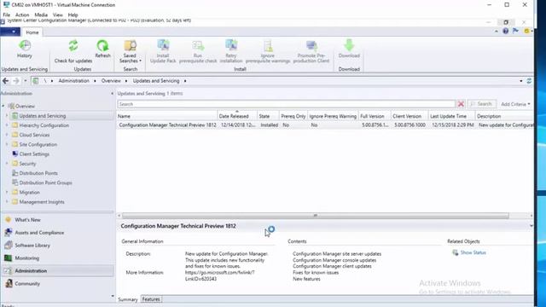The width and height of the screenshot is (546, 307).
Task: Open the Help menu
Action: tap(73, 15)
